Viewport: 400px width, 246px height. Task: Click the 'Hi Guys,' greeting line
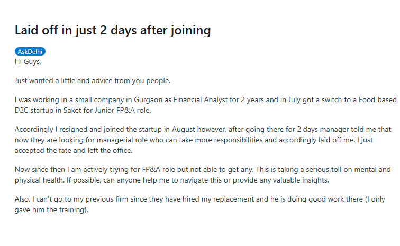[x=28, y=62]
